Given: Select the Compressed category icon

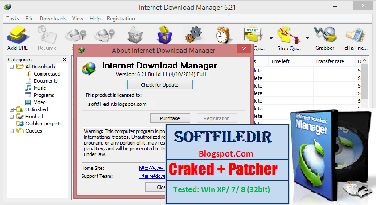Looking at the screenshot, I should [29, 74].
